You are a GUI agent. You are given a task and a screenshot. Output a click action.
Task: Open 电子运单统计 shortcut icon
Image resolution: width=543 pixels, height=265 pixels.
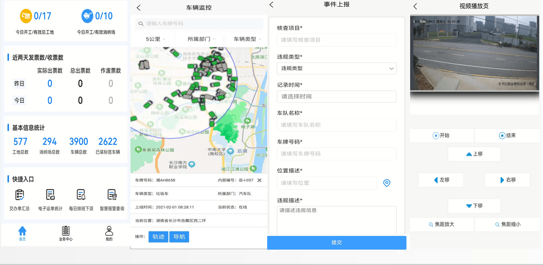point(50,195)
